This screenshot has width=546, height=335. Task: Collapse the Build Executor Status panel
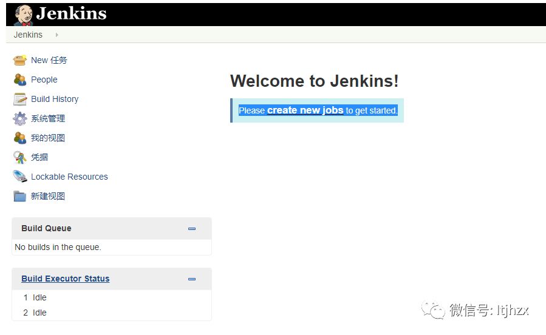(x=192, y=279)
